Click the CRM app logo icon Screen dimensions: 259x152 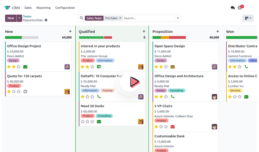pos(7,8)
